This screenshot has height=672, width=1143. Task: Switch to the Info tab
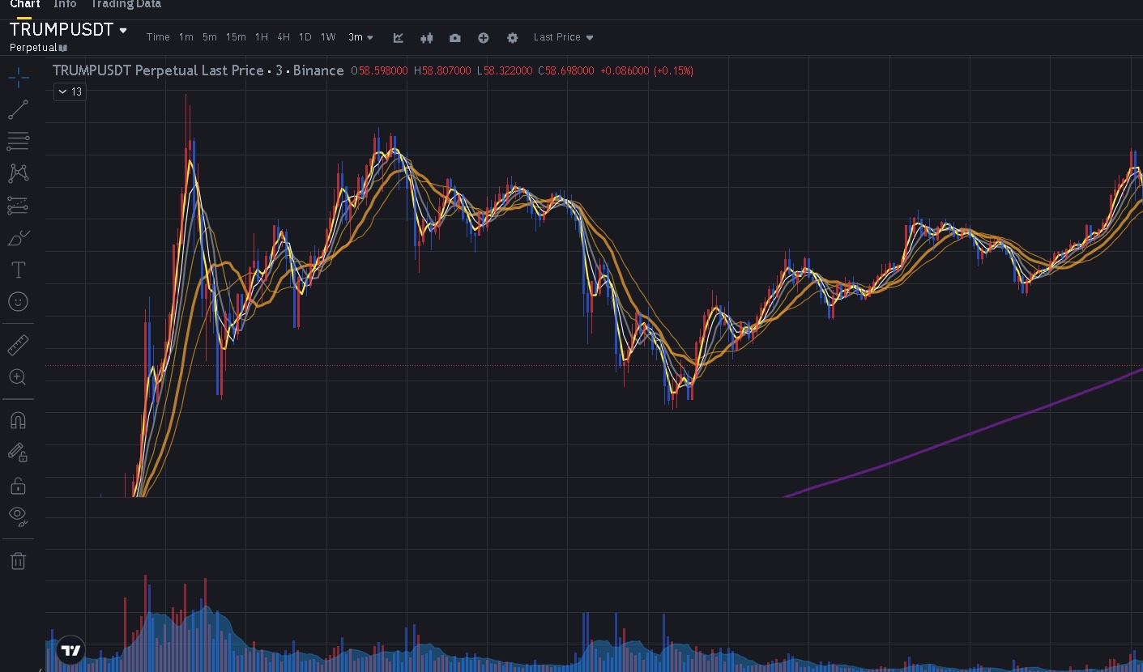coord(65,5)
